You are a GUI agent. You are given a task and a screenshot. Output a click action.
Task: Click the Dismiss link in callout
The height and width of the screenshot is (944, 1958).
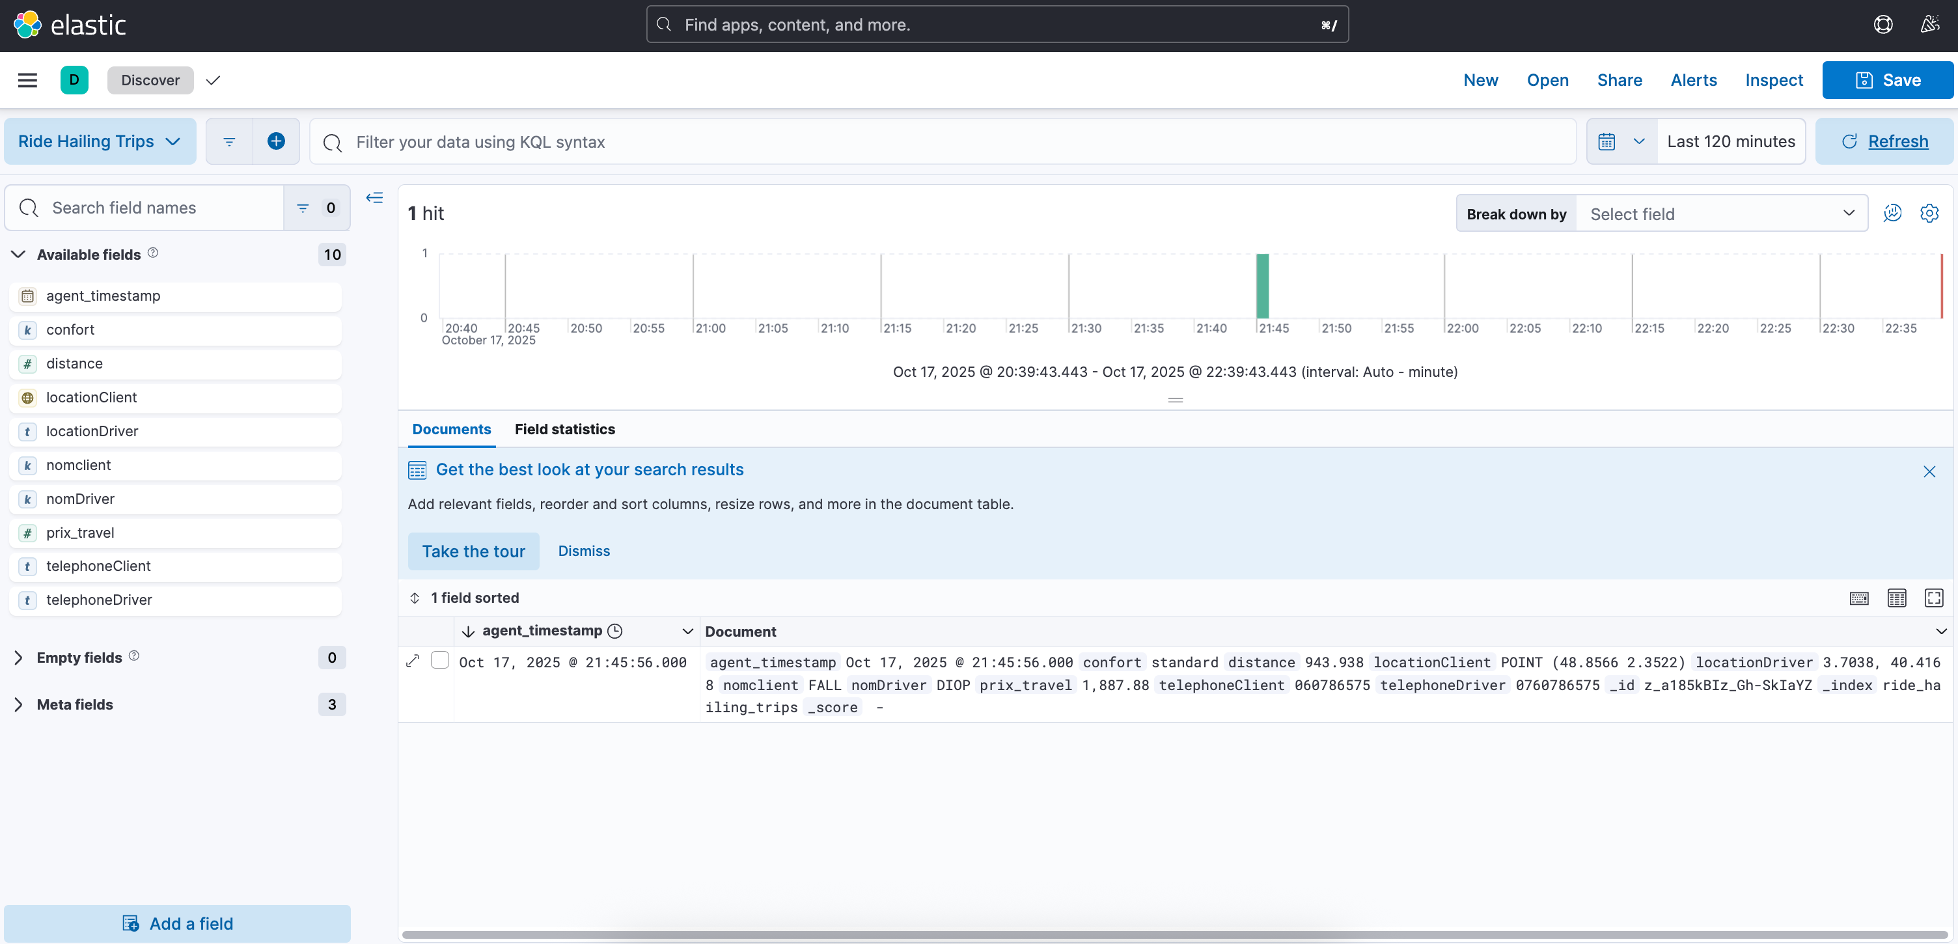tap(583, 551)
